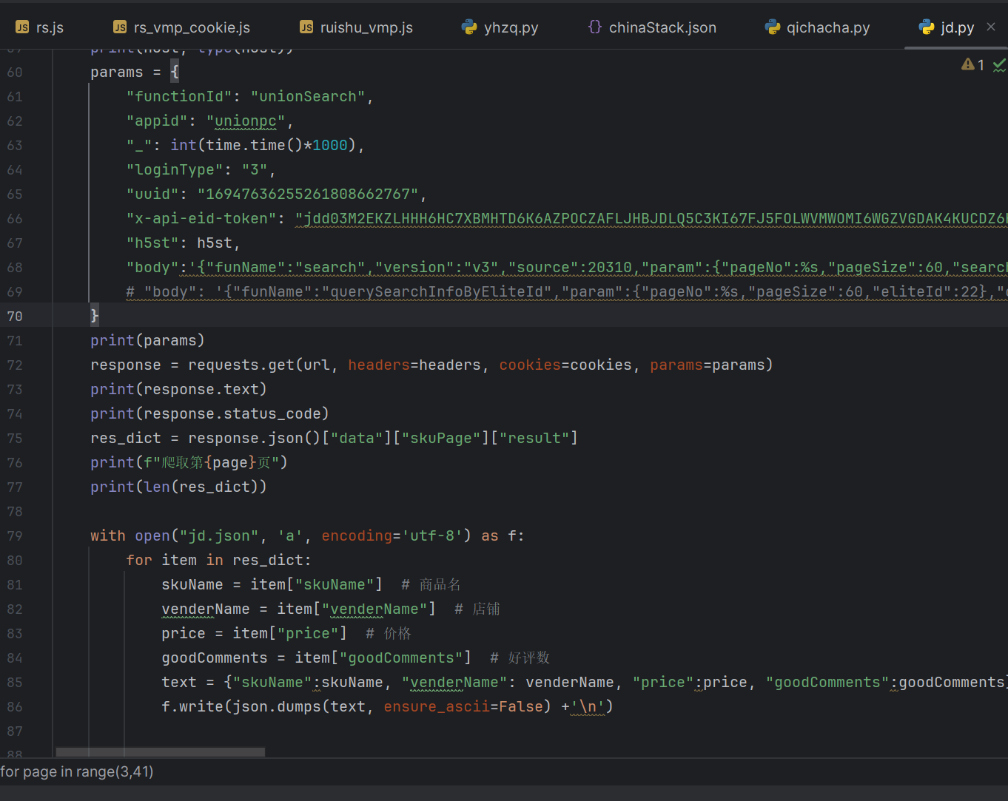Viewport: 1008px width, 801px height.
Task: Click the text dict assignment on line 85
Action: tap(585, 683)
